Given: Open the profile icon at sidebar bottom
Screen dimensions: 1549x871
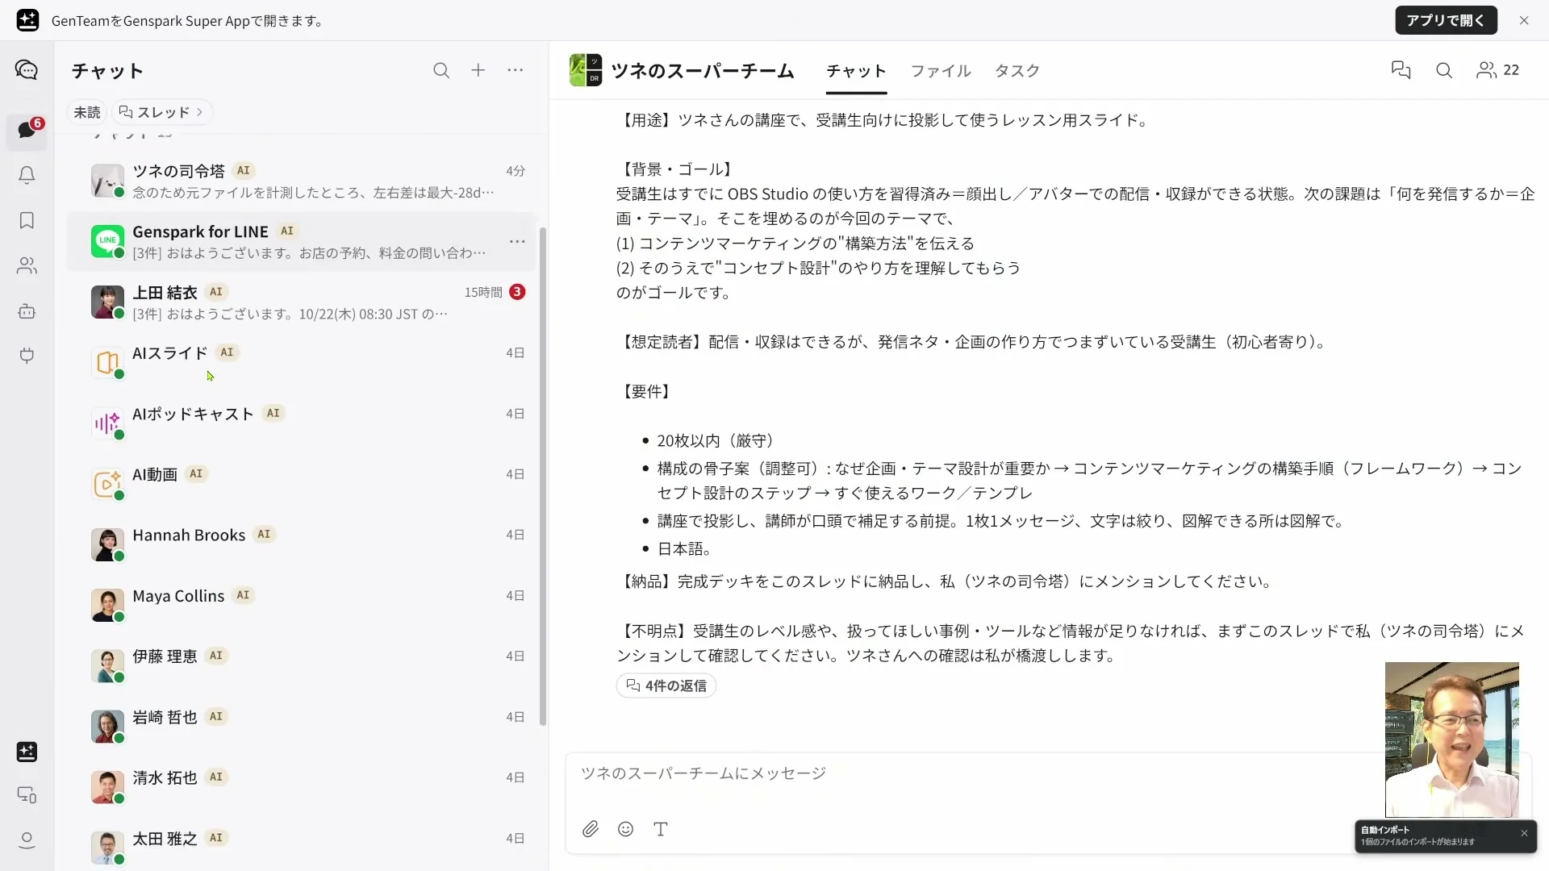Looking at the screenshot, I should tap(27, 840).
